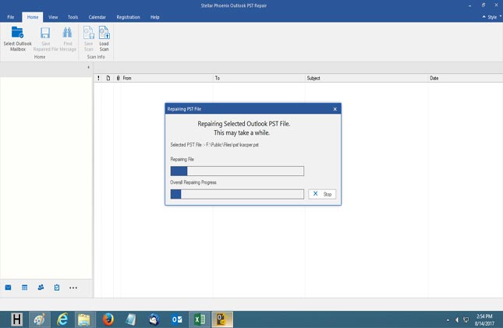The width and height of the screenshot is (503, 328).
Task: Stop the PST repair process
Action: [322, 194]
